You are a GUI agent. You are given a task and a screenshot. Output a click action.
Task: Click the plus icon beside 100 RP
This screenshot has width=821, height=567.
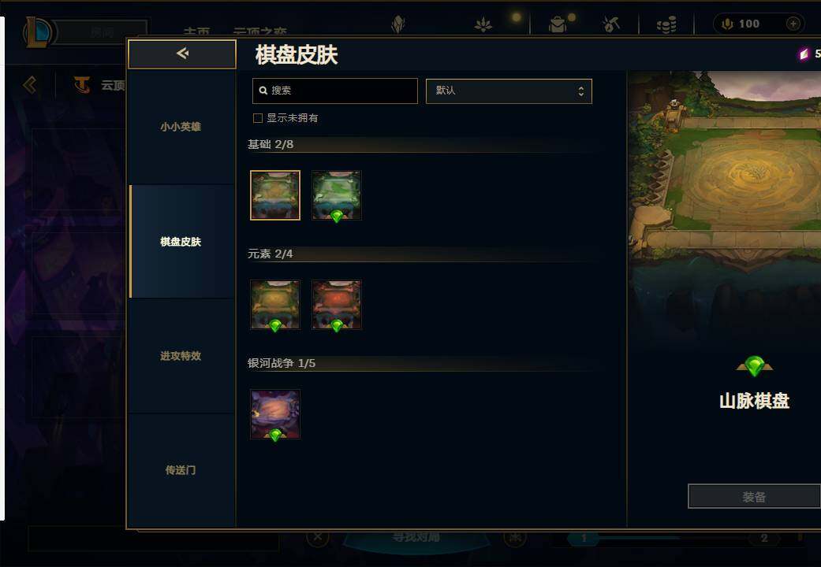point(793,24)
